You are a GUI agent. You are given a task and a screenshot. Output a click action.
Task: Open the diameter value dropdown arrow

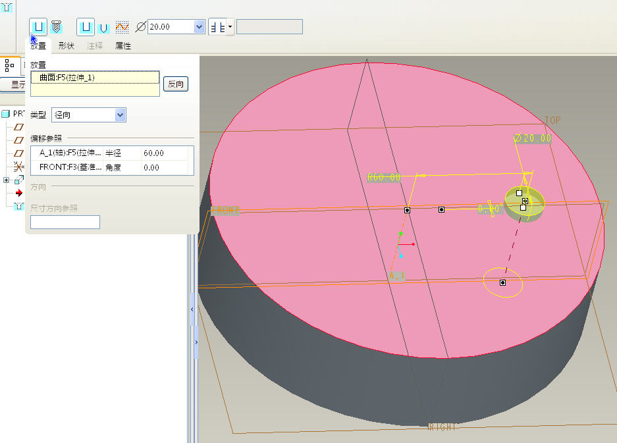pos(200,27)
